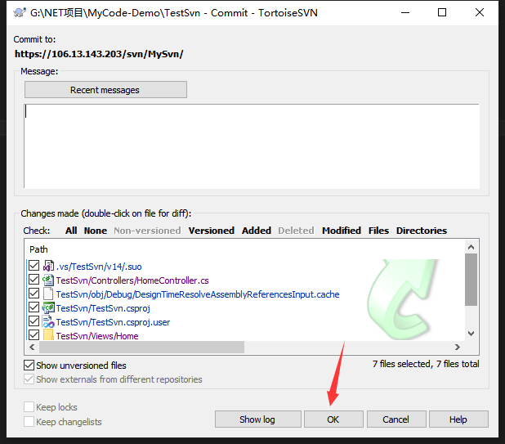The width and height of the screenshot is (505, 444).
Task: Maximize the Commit dialog window
Action: click(x=442, y=12)
